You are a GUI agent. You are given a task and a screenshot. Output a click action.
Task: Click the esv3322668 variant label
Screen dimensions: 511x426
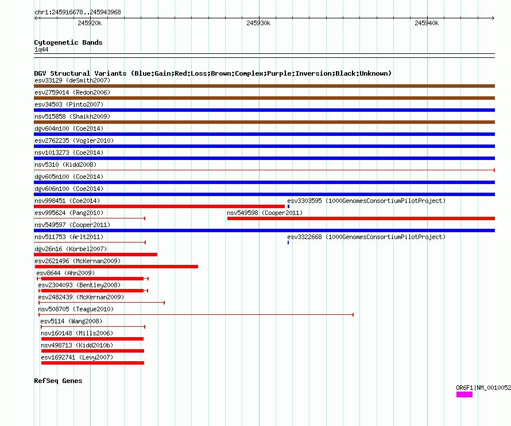coord(366,237)
